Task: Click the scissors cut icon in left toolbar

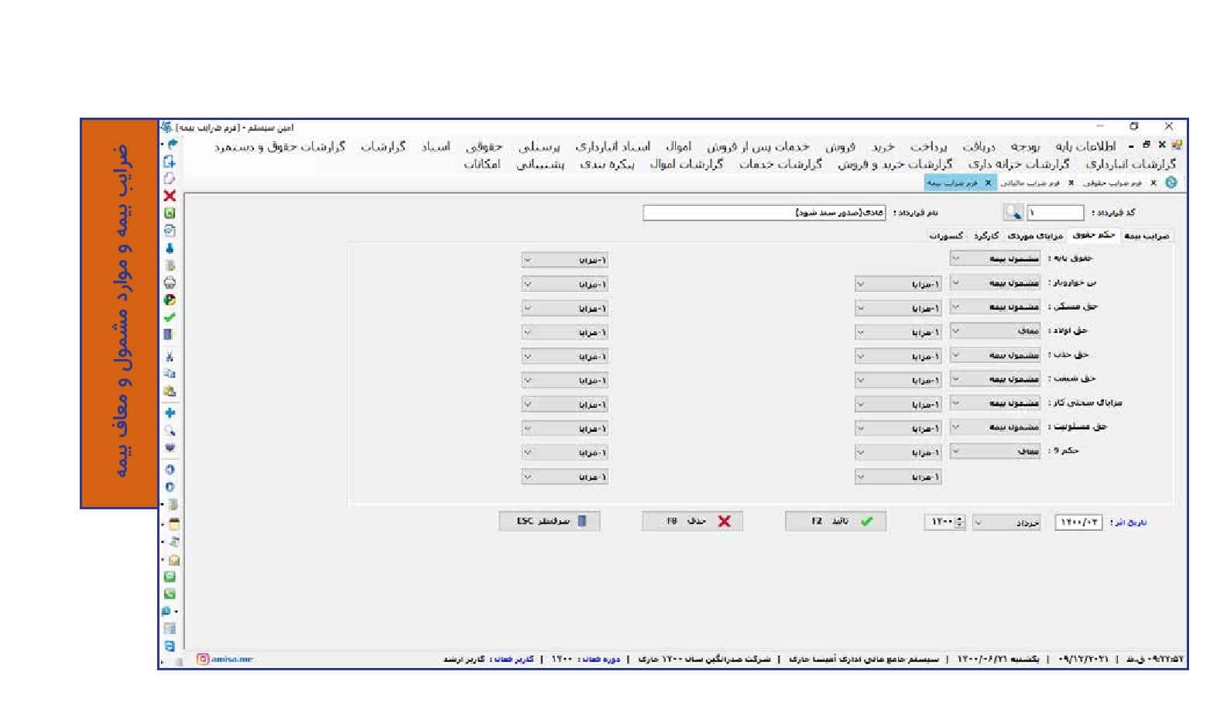Action: coord(170,356)
